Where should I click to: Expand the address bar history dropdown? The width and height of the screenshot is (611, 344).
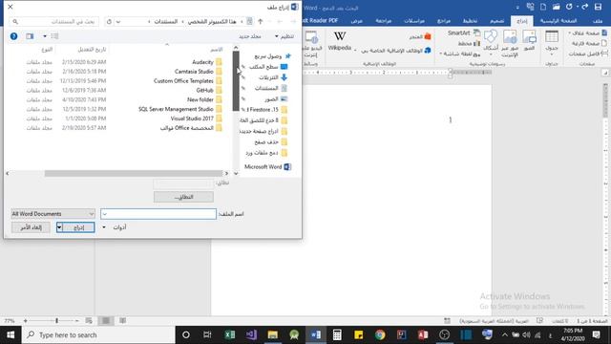pyautogui.click(x=118, y=21)
